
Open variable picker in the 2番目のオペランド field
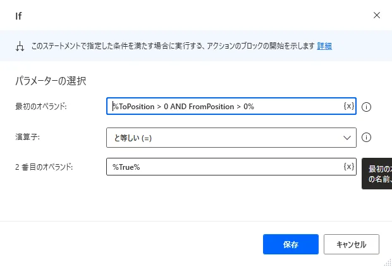(x=348, y=167)
